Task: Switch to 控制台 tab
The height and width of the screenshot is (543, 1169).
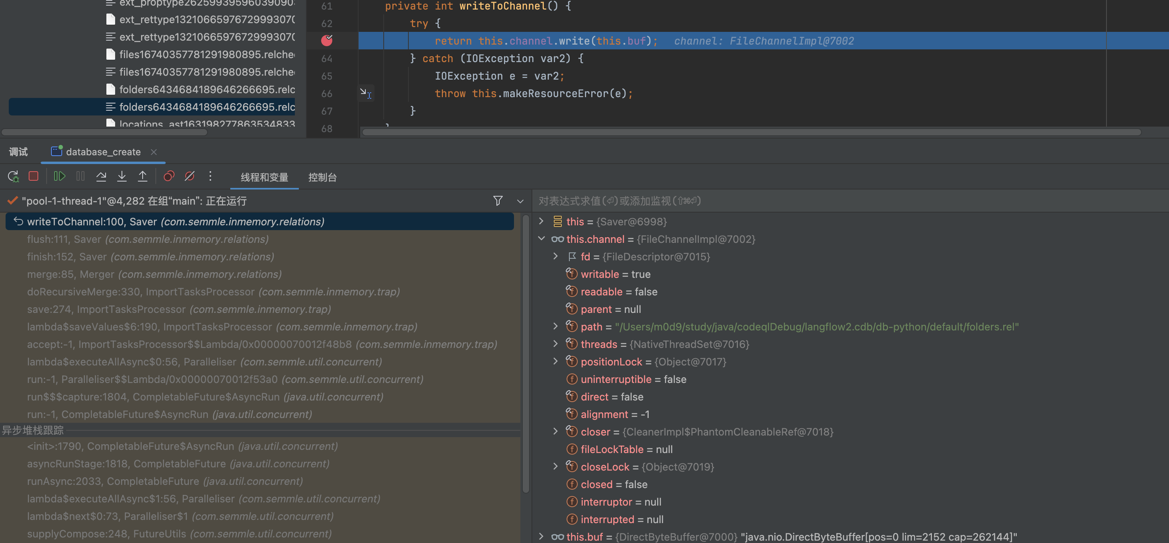Action: tap(322, 177)
